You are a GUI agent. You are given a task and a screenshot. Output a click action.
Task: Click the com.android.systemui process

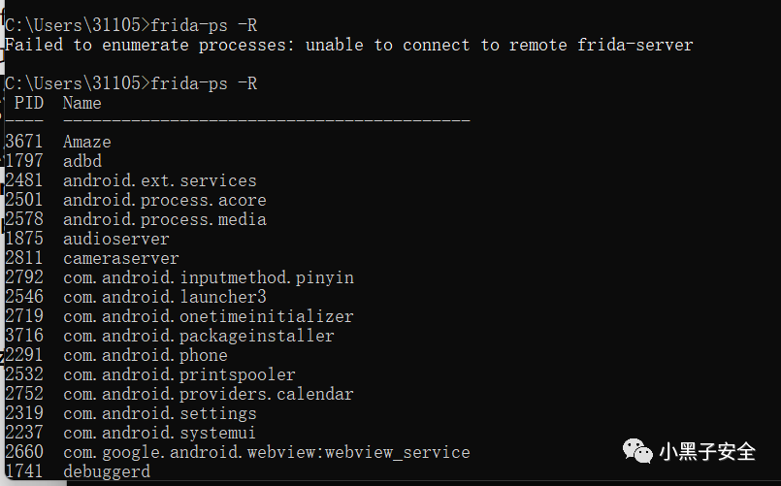(x=159, y=433)
